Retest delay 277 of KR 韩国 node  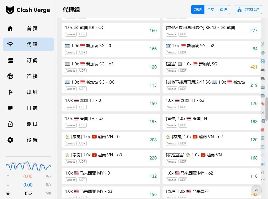coord(254,31)
